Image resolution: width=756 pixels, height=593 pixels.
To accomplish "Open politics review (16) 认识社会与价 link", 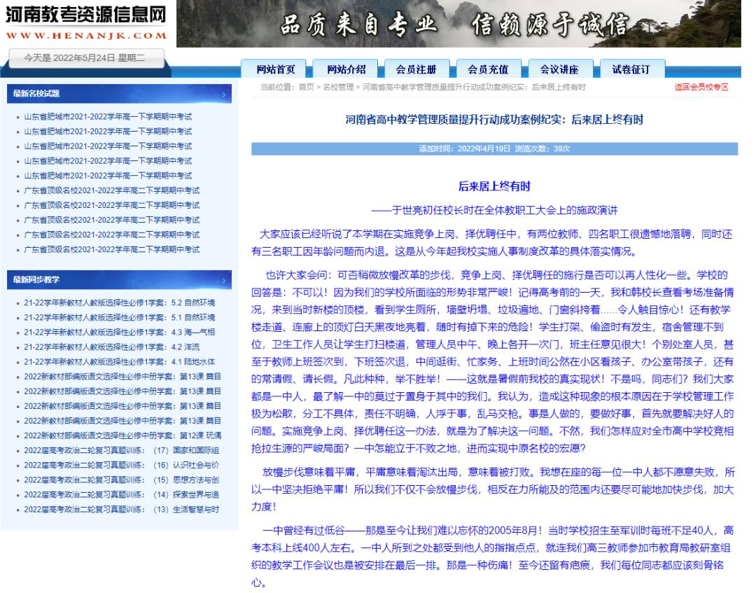I will (x=122, y=466).
